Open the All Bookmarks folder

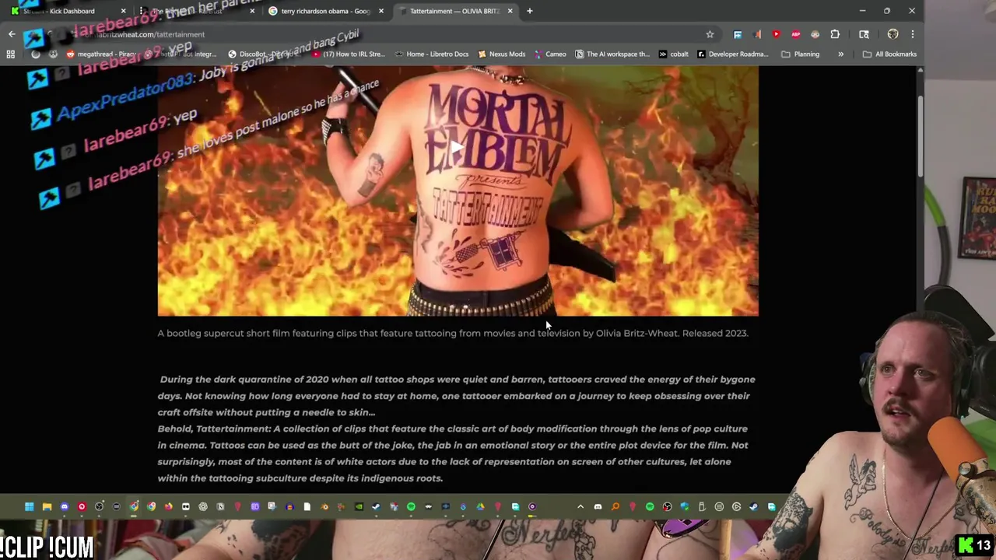pyautogui.click(x=889, y=54)
